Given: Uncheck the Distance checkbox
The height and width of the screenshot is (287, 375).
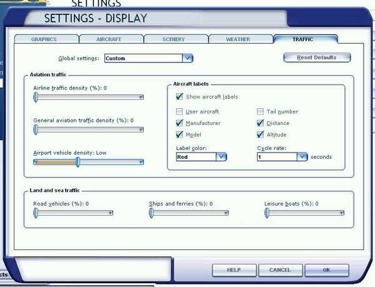Looking at the screenshot, I should [x=260, y=123].
